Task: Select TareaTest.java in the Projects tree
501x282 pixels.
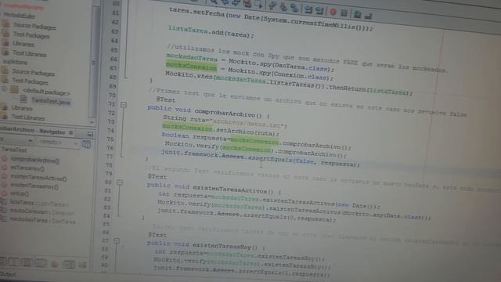Action: (50, 101)
